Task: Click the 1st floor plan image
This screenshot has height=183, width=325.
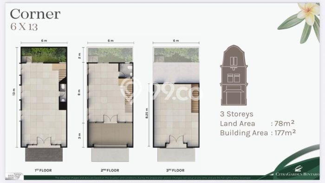Action: coord(44,104)
